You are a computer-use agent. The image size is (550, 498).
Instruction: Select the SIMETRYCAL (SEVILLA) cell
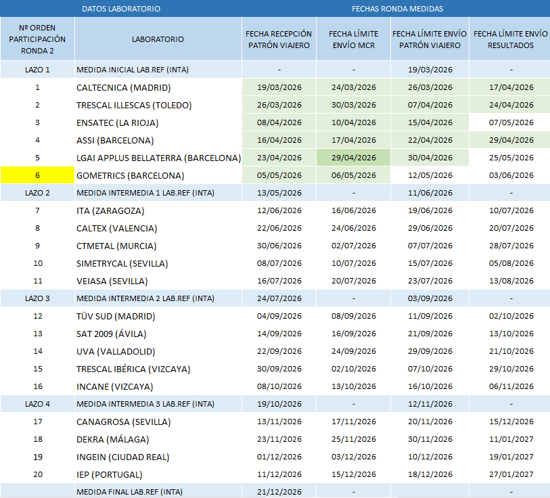click(158, 263)
